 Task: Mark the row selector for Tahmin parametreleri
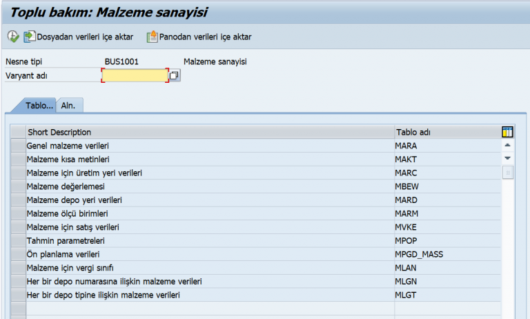point(18,240)
